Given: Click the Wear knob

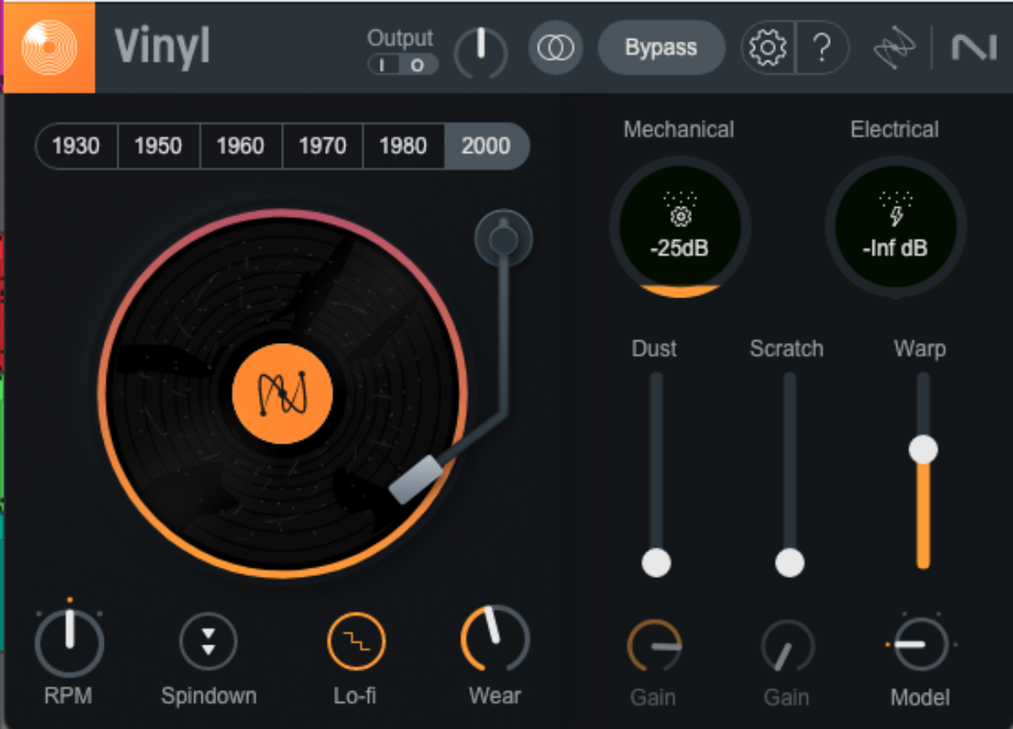Looking at the screenshot, I should pyautogui.click(x=495, y=639).
